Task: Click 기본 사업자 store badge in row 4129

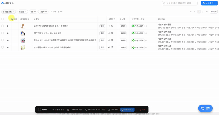Action: [138, 33]
